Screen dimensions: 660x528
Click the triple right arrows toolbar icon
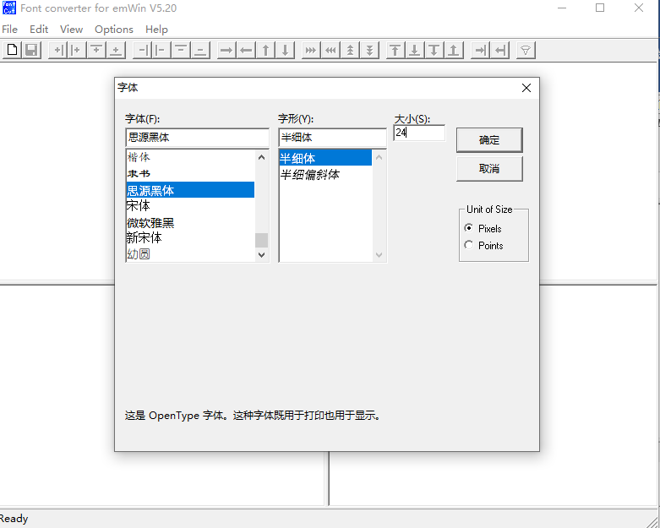[311, 51]
